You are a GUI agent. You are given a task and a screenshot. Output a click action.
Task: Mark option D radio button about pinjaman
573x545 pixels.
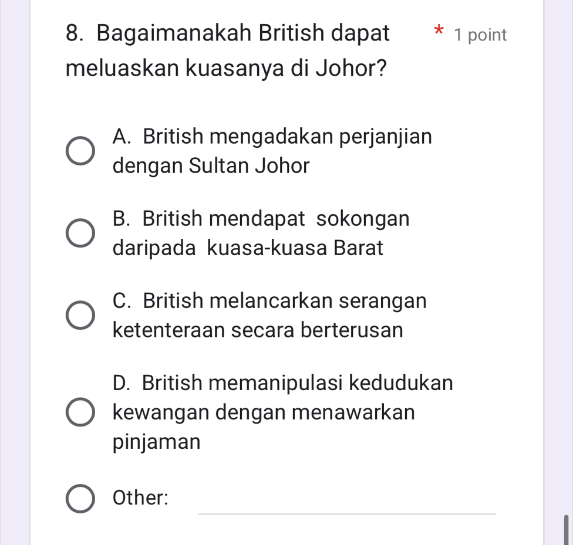pyautogui.click(x=80, y=412)
